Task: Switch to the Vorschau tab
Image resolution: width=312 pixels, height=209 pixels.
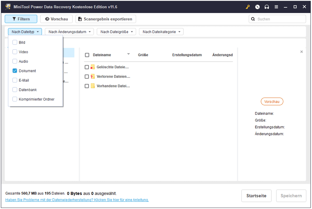Action: (x=56, y=19)
